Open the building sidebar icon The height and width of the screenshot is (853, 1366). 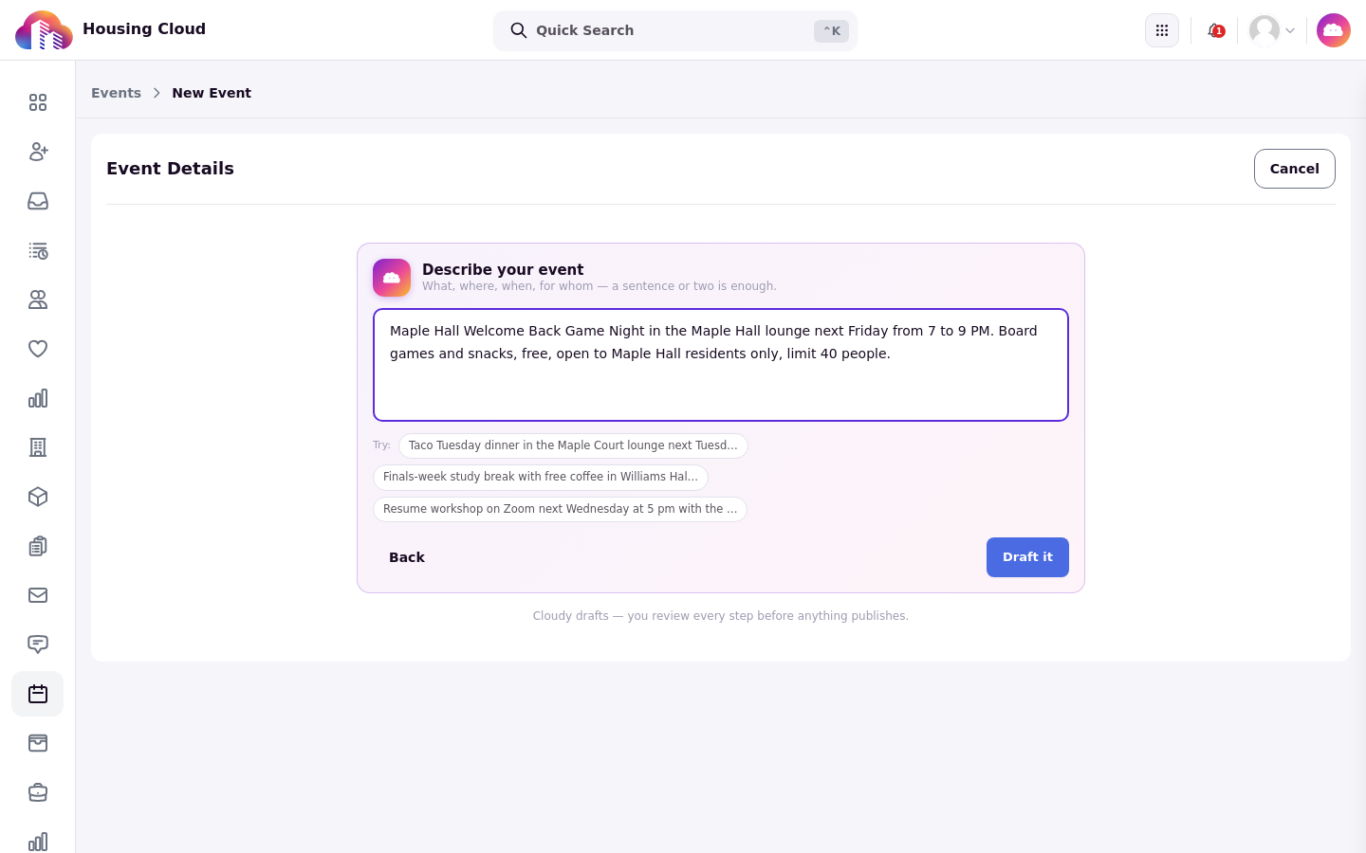[x=38, y=447]
